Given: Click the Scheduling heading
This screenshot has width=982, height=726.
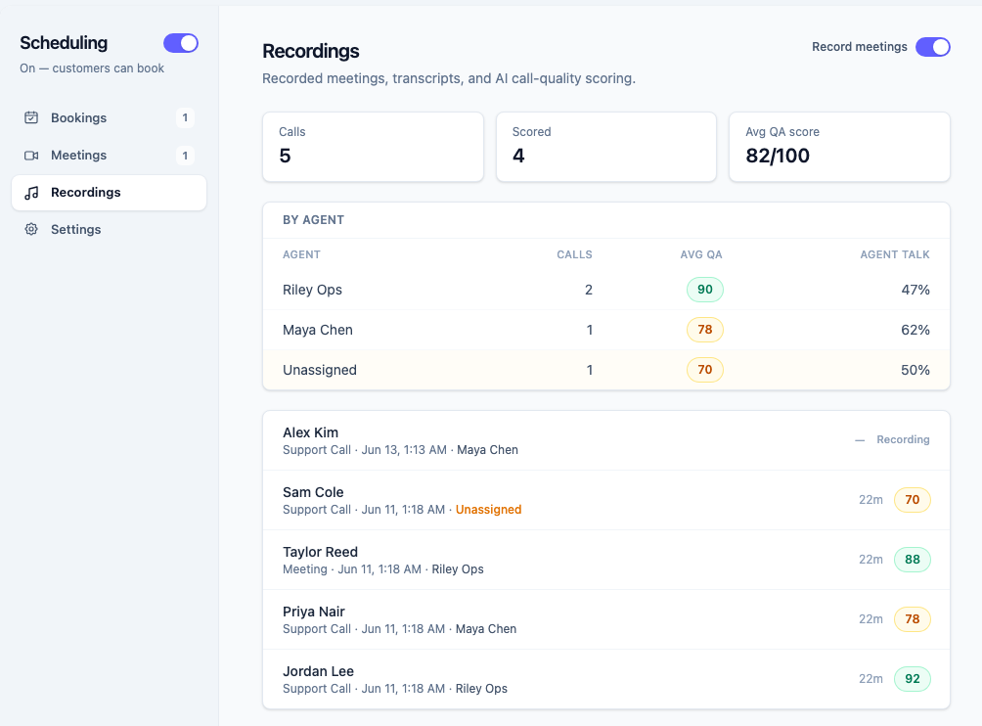Looking at the screenshot, I should point(64,43).
